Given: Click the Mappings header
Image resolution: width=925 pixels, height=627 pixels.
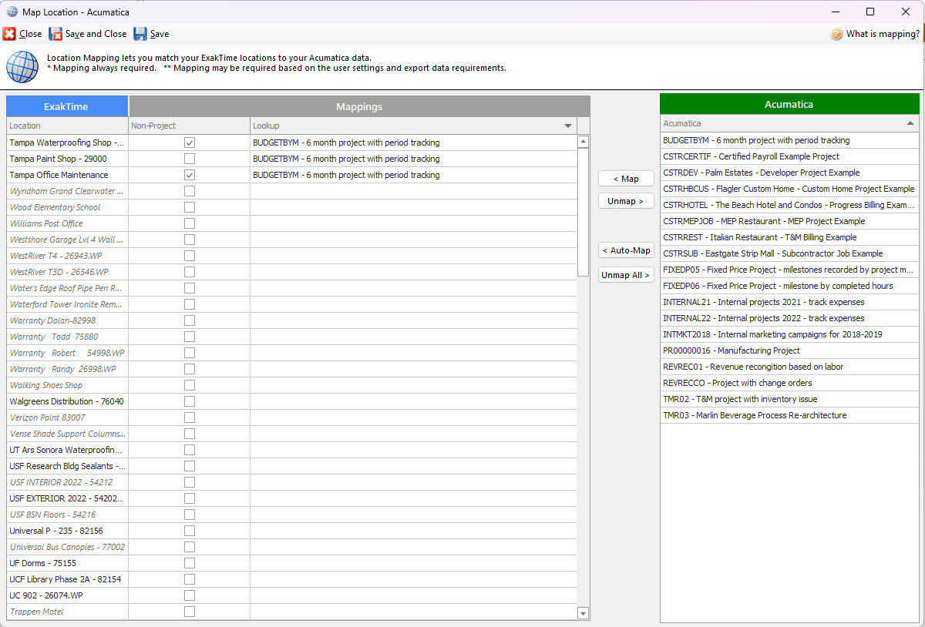Looking at the screenshot, I should pos(359,106).
